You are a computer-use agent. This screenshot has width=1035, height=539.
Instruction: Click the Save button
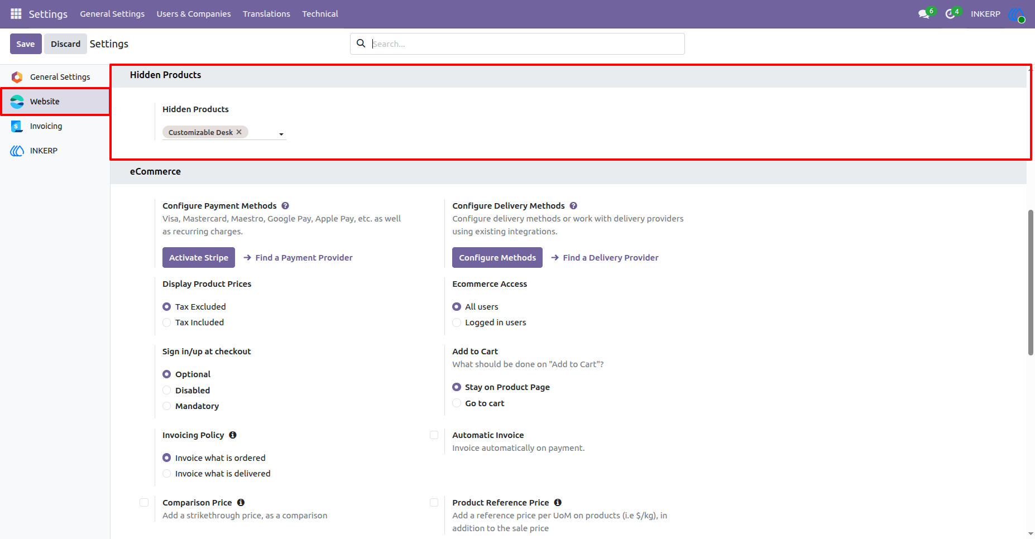tap(26, 44)
